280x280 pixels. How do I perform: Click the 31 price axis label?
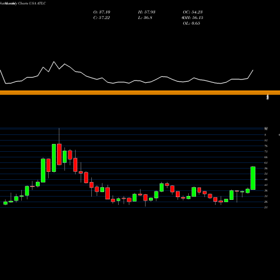(x=266, y=196)
